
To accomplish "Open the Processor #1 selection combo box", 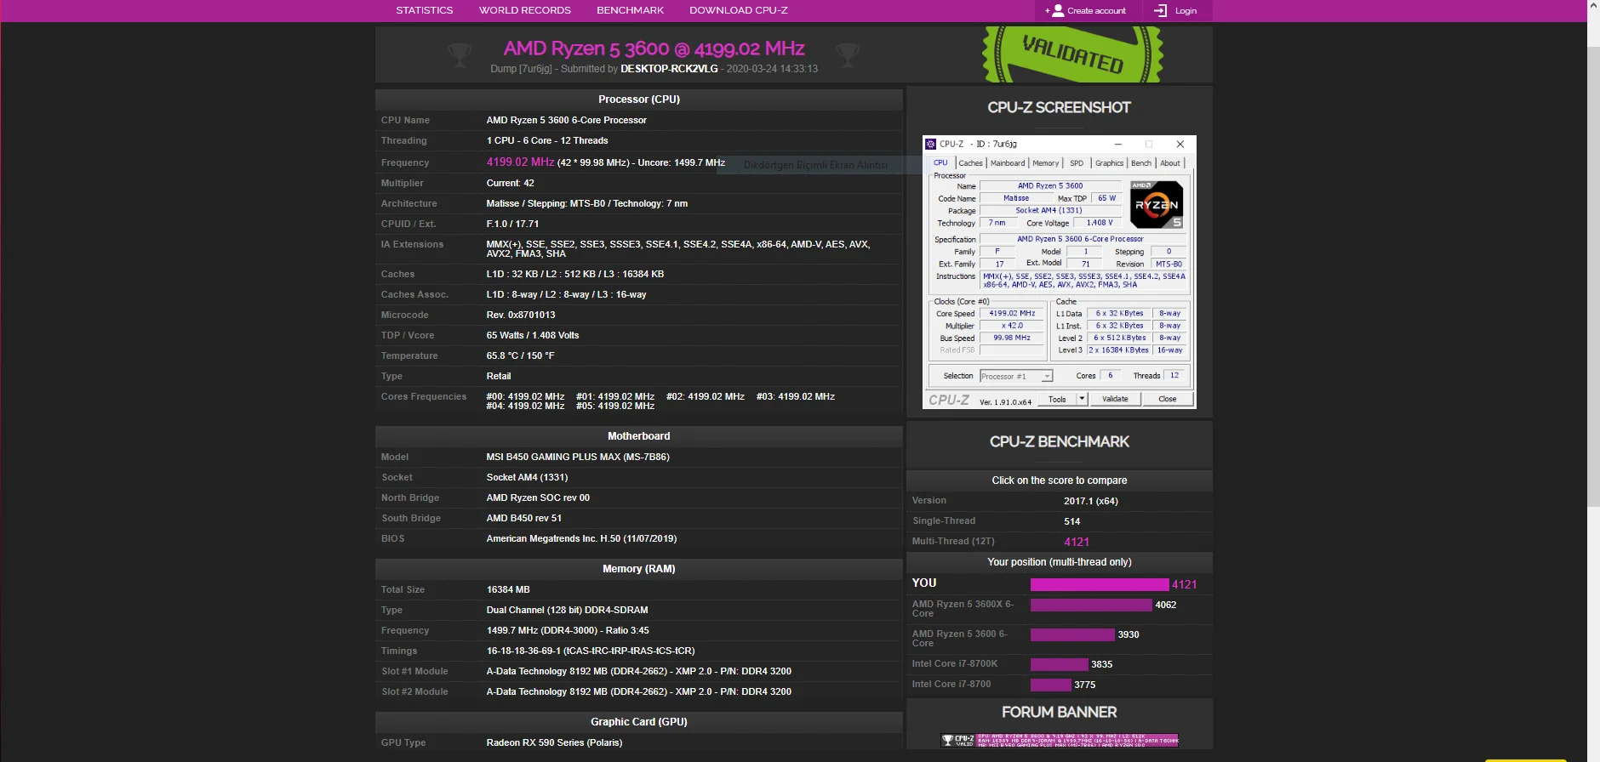I will (1016, 376).
